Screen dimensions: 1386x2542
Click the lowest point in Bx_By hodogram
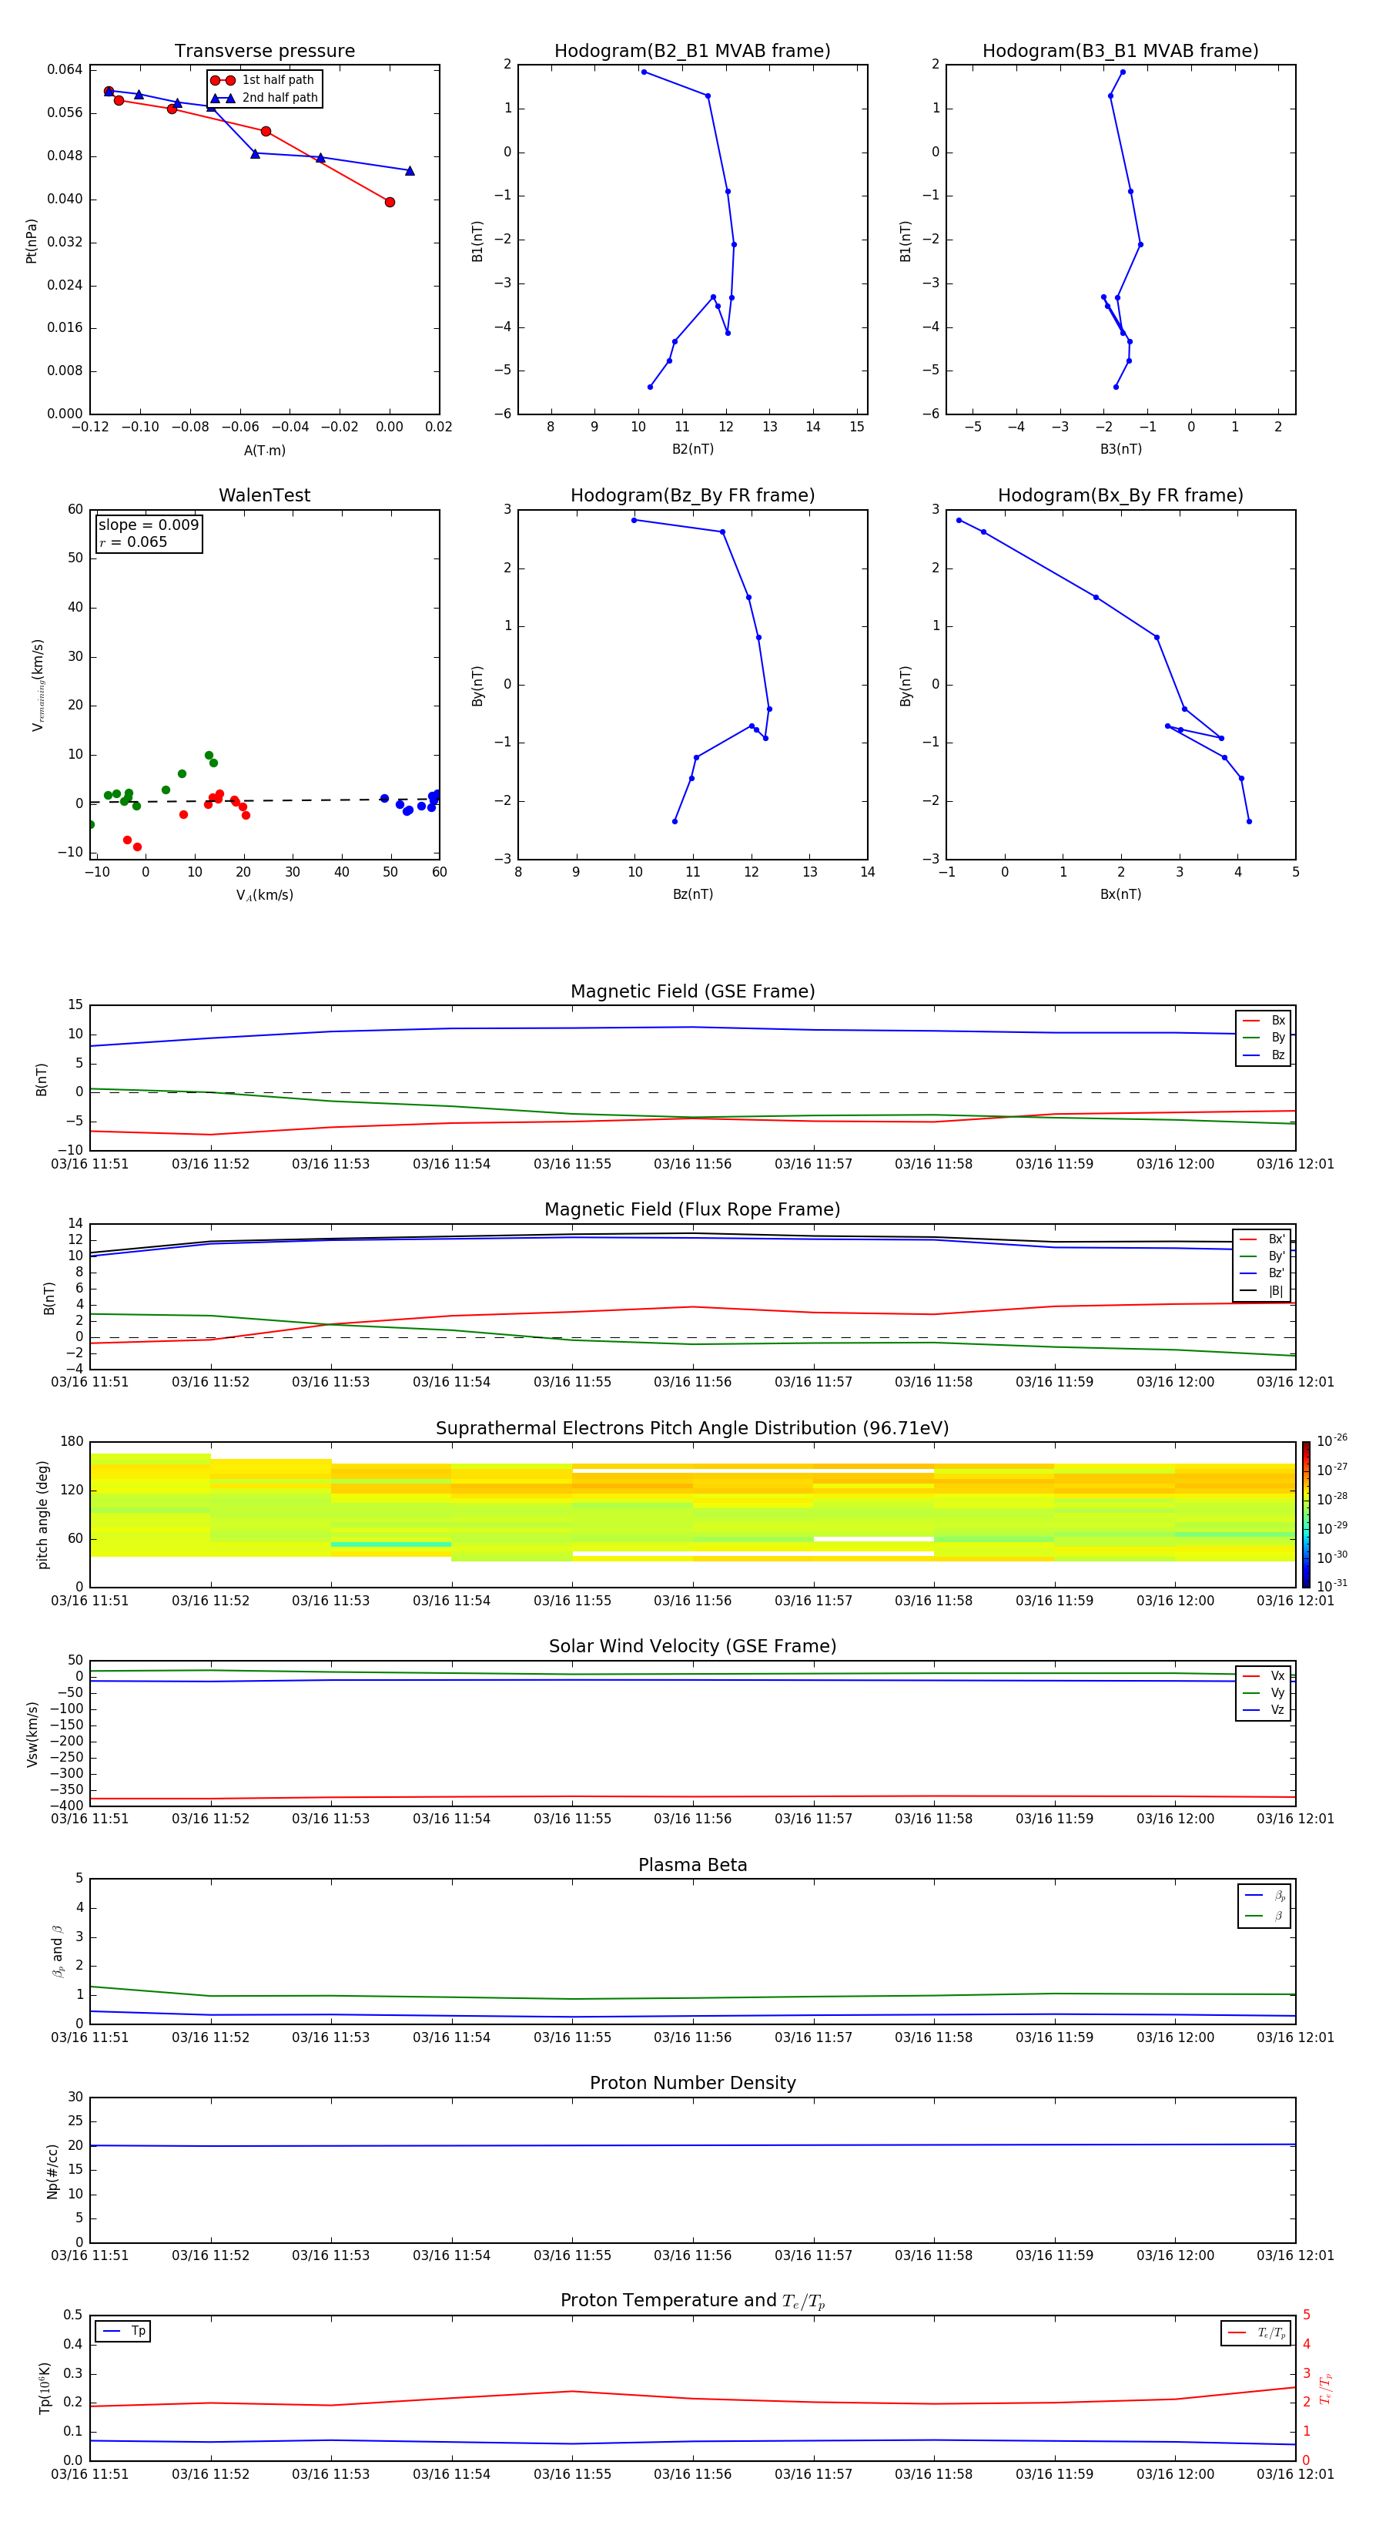pyautogui.click(x=1249, y=821)
